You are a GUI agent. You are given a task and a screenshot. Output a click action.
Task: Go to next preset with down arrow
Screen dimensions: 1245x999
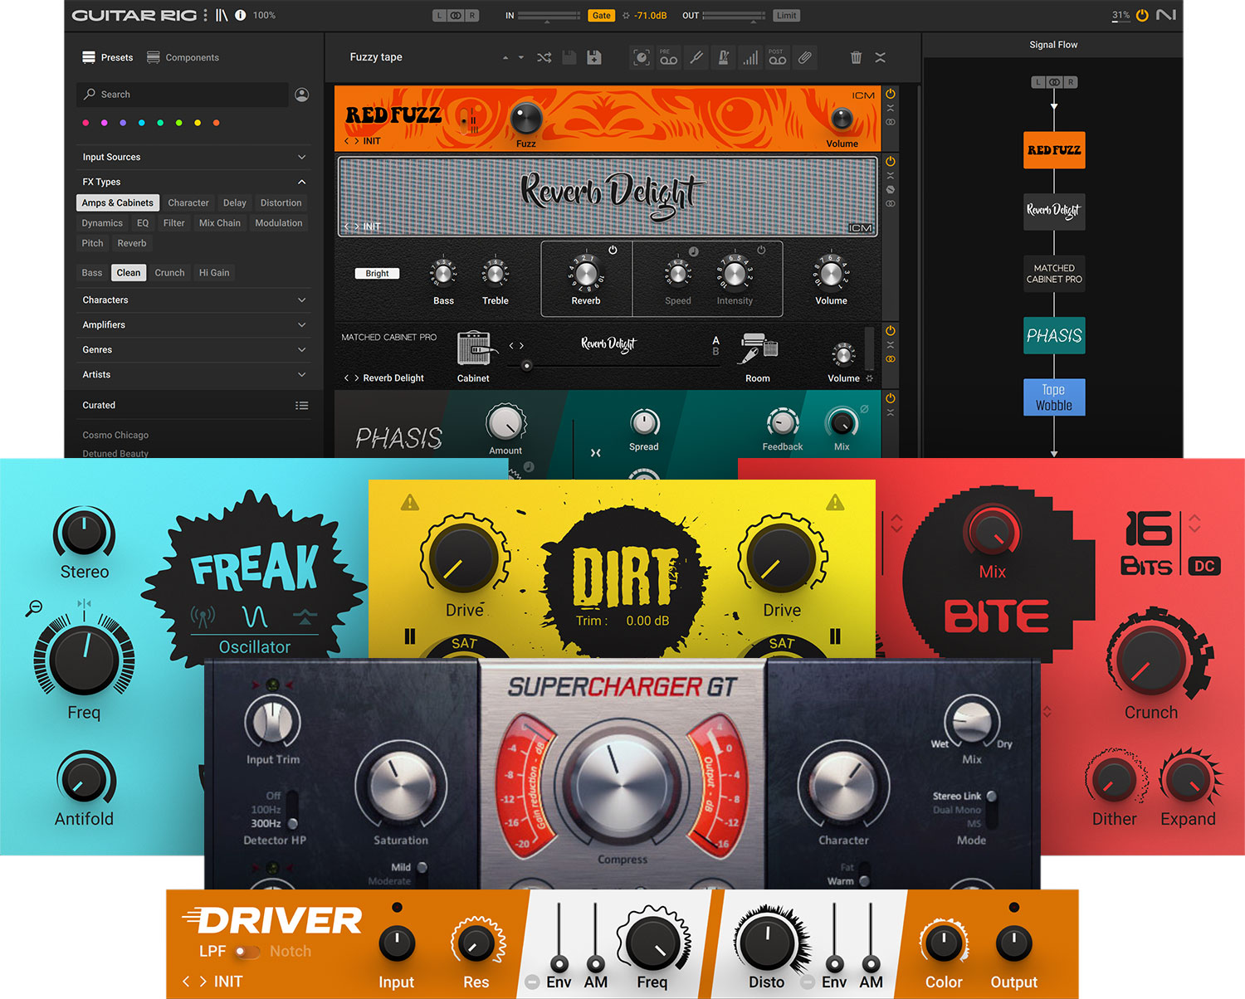pyautogui.click(x=521, y=57)
